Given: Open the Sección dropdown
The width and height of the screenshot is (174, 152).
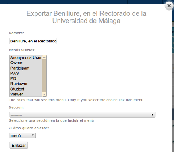Looking at the screenshot, I should pos(83,115).
